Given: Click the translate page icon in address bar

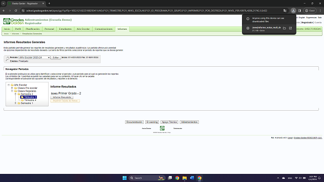Looking at the screenshot, I should [285, 11].
